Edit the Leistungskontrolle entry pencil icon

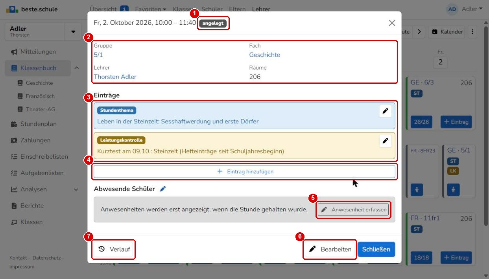pyautogui.click(x=386, y=141)
